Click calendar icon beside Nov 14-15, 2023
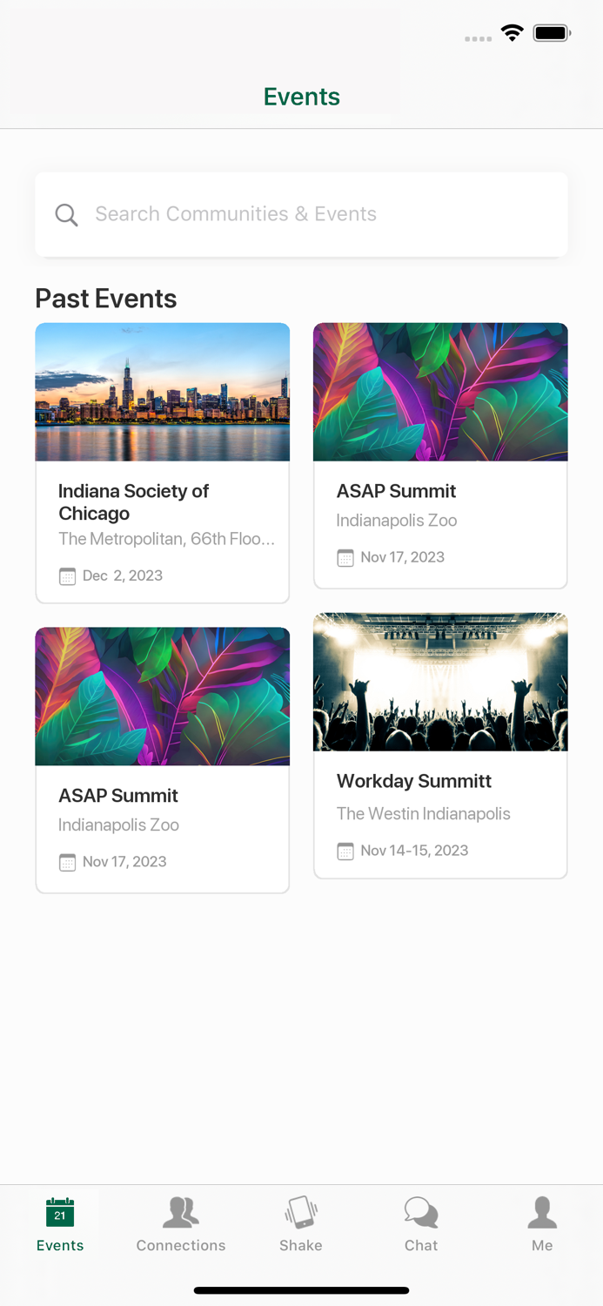 coord(345,852)
